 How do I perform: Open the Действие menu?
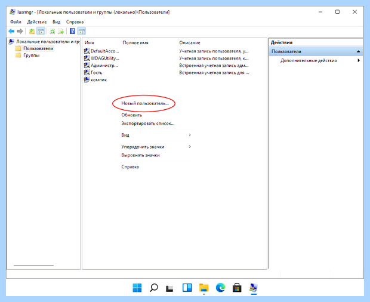(x=37, y=22)
